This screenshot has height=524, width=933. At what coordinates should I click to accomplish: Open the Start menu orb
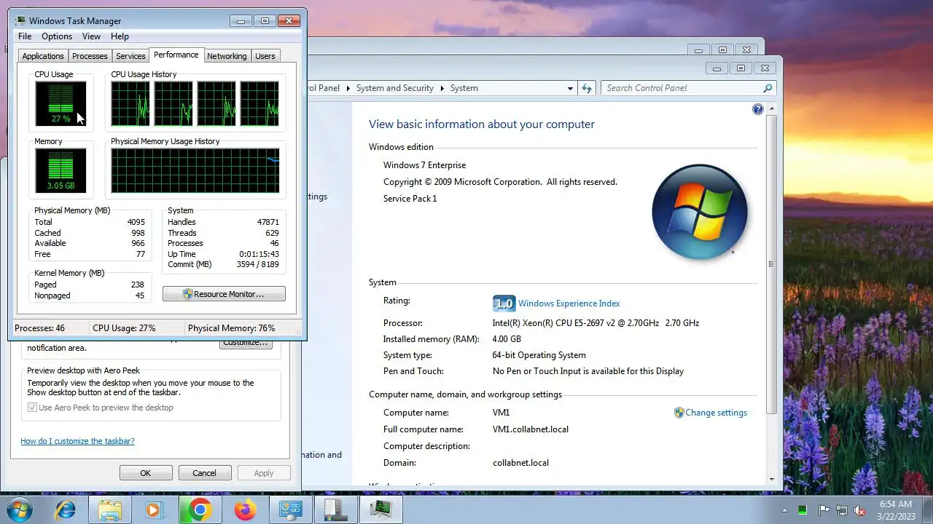click(20, 509)
